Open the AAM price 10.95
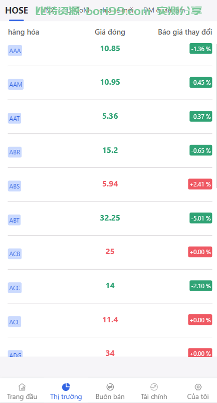The height and width of the screenshot is (403, 217). 110,82
